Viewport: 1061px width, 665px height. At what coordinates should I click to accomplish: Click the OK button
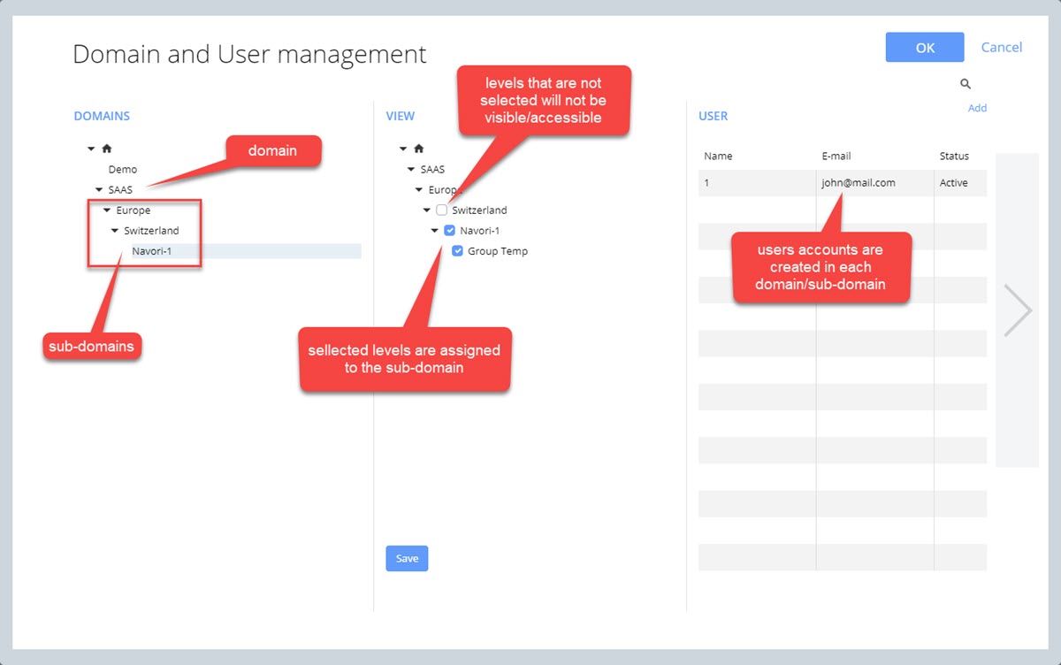(x=925, y=48)
